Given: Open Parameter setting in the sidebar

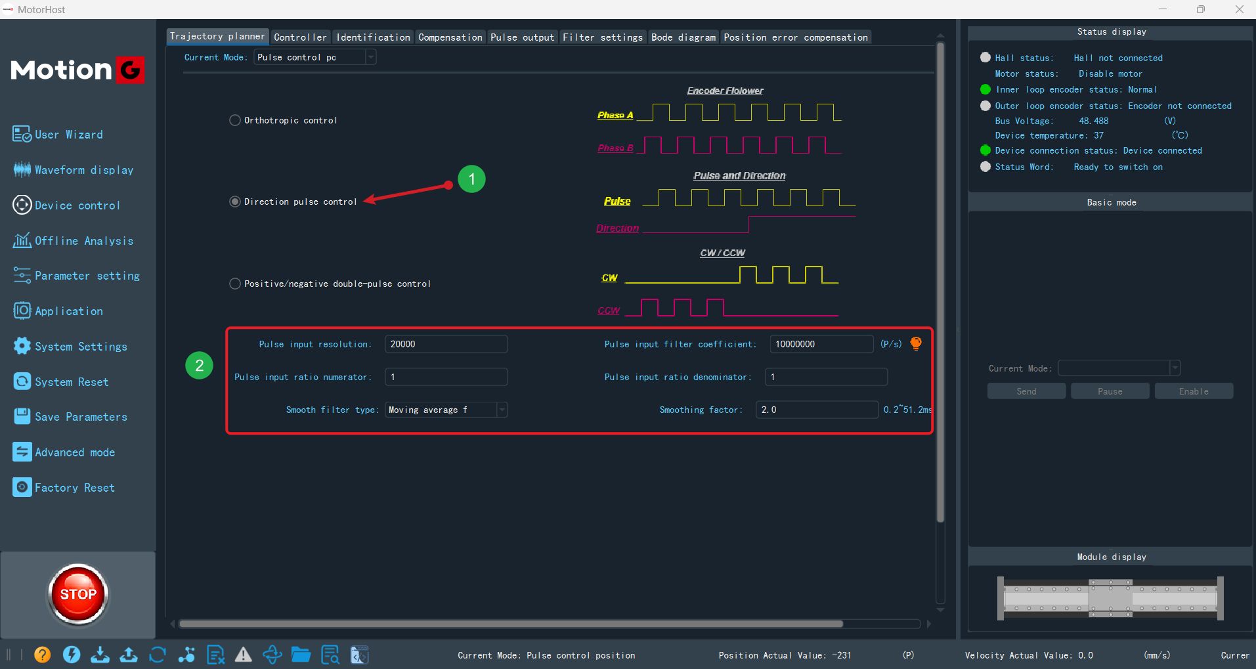Looking at the screenshot, I should coord(76,276).
